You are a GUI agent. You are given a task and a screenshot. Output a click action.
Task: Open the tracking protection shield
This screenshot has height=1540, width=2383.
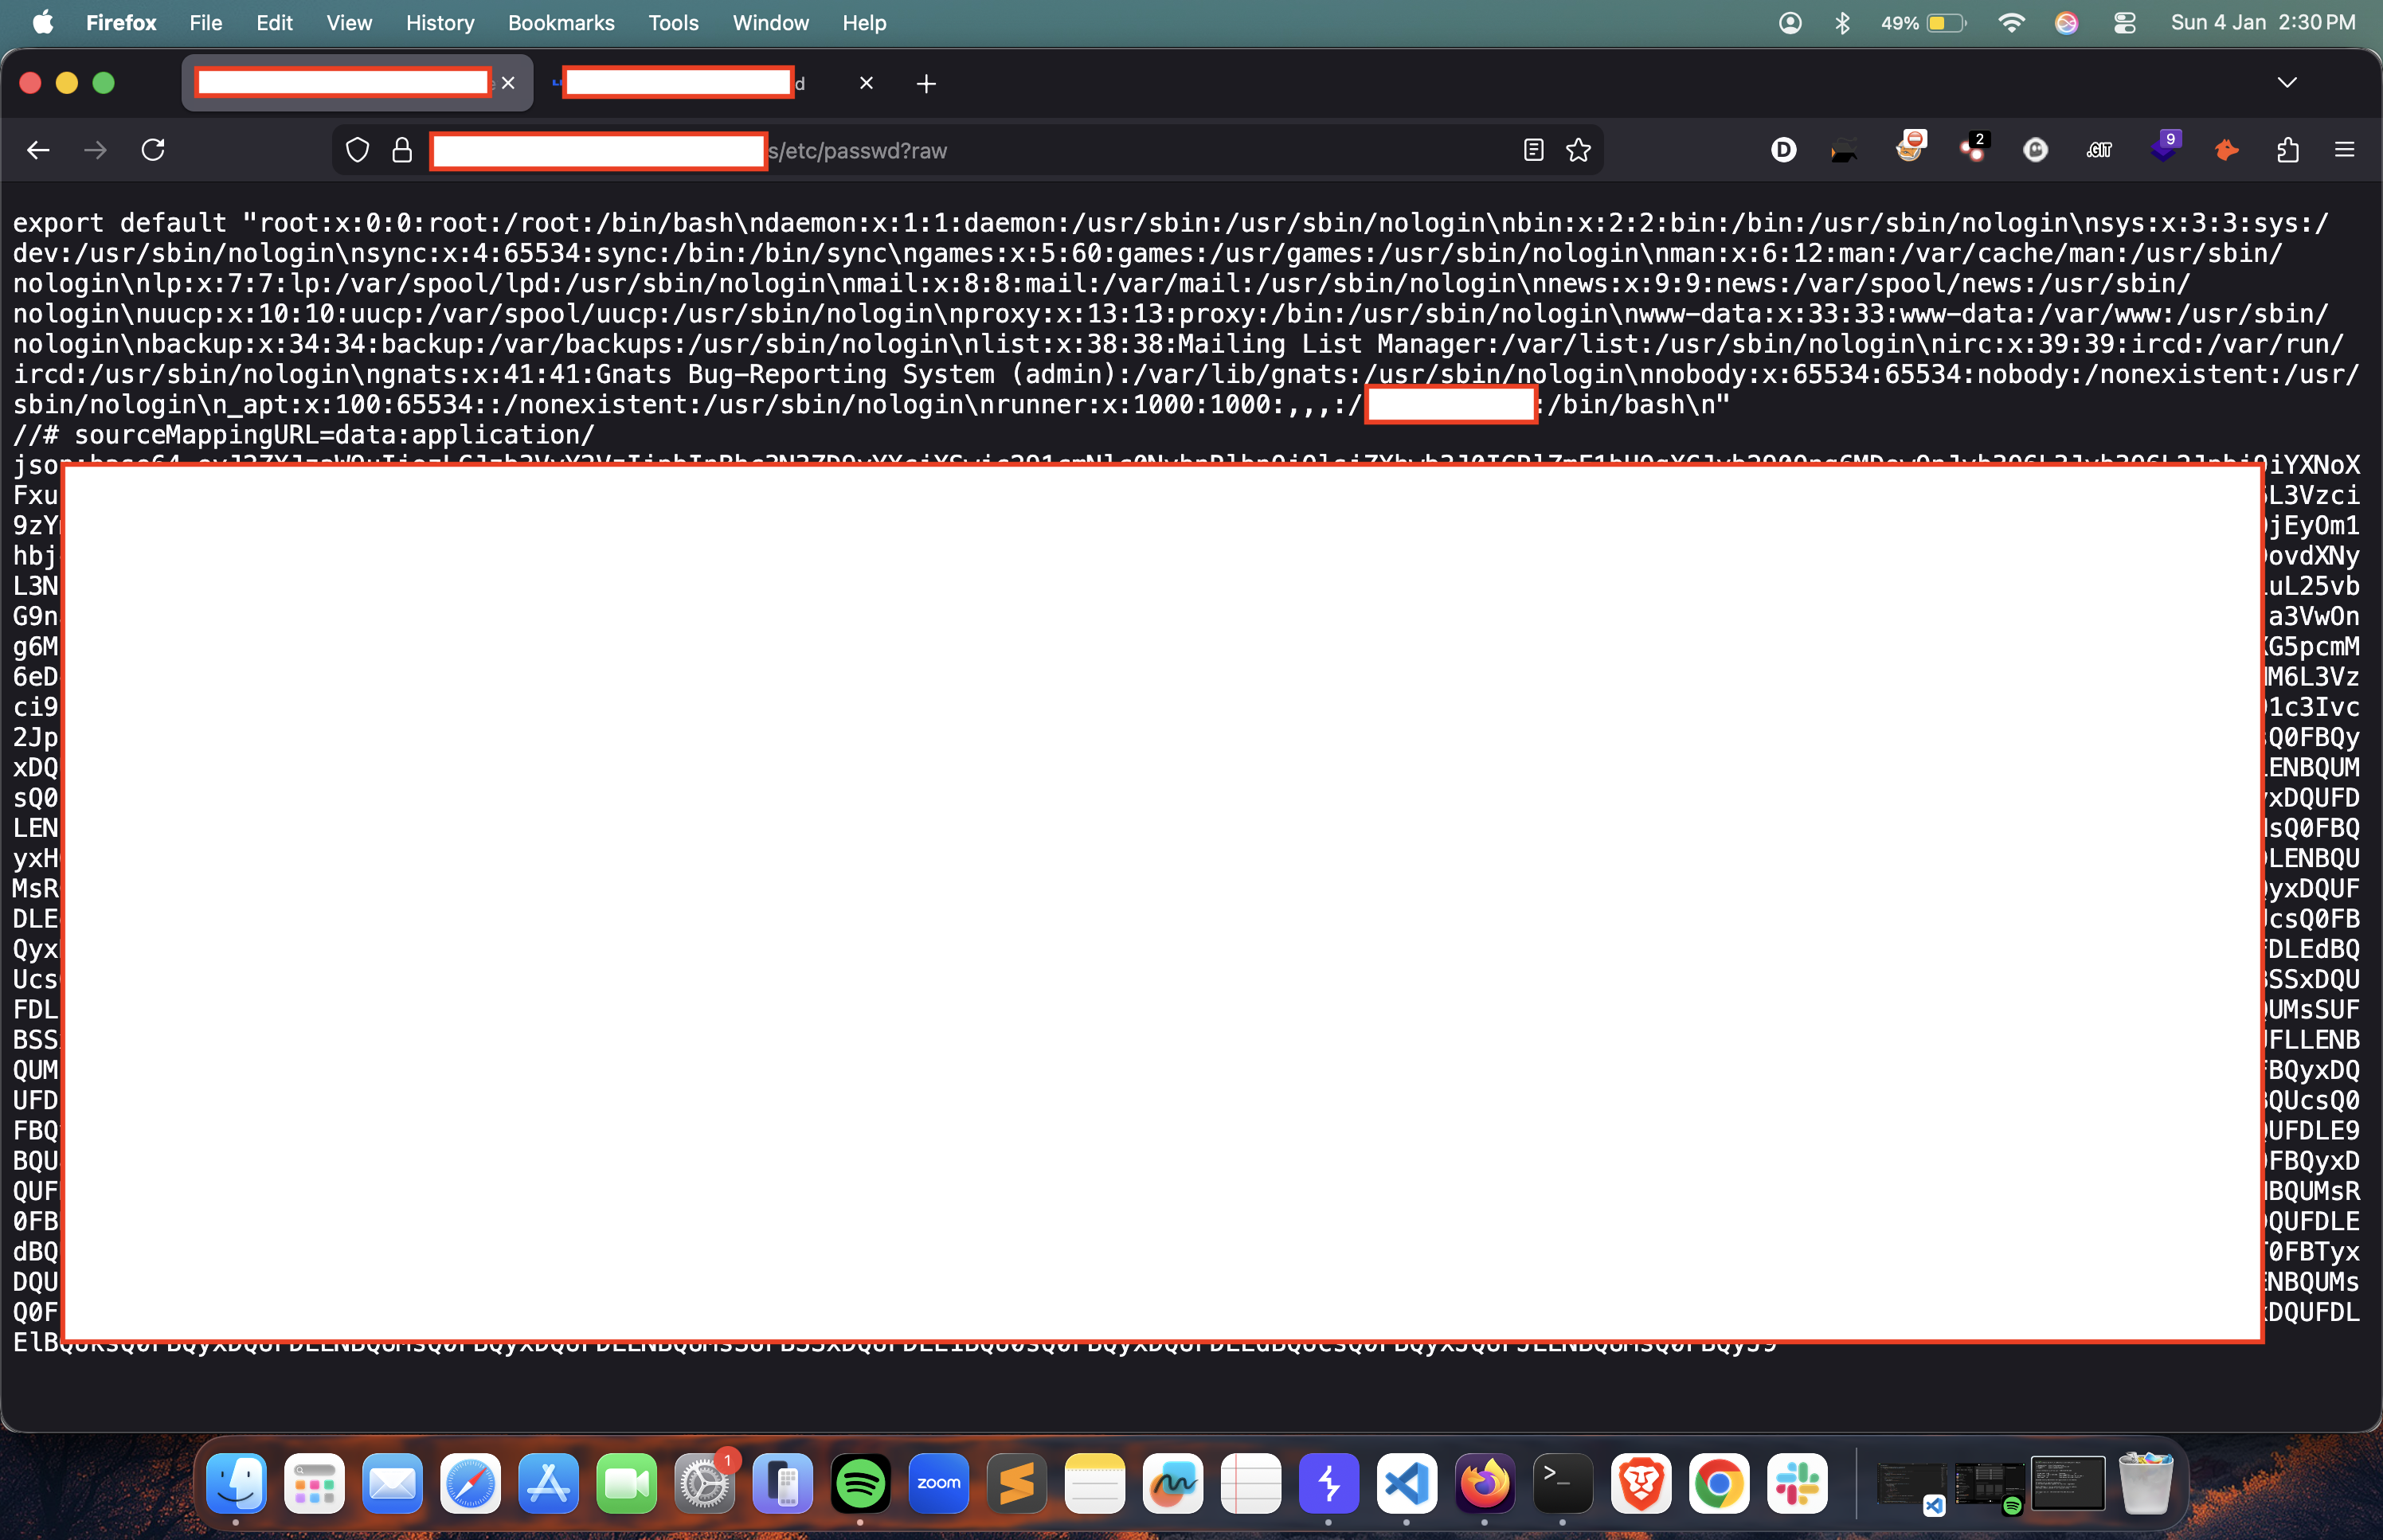click(x=357, y=150)
